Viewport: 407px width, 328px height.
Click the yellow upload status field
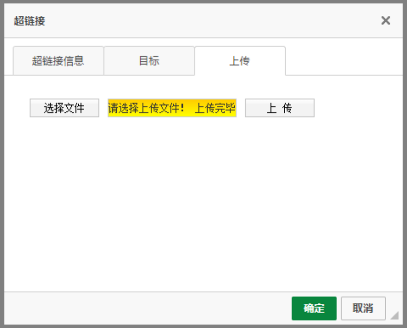172,108
